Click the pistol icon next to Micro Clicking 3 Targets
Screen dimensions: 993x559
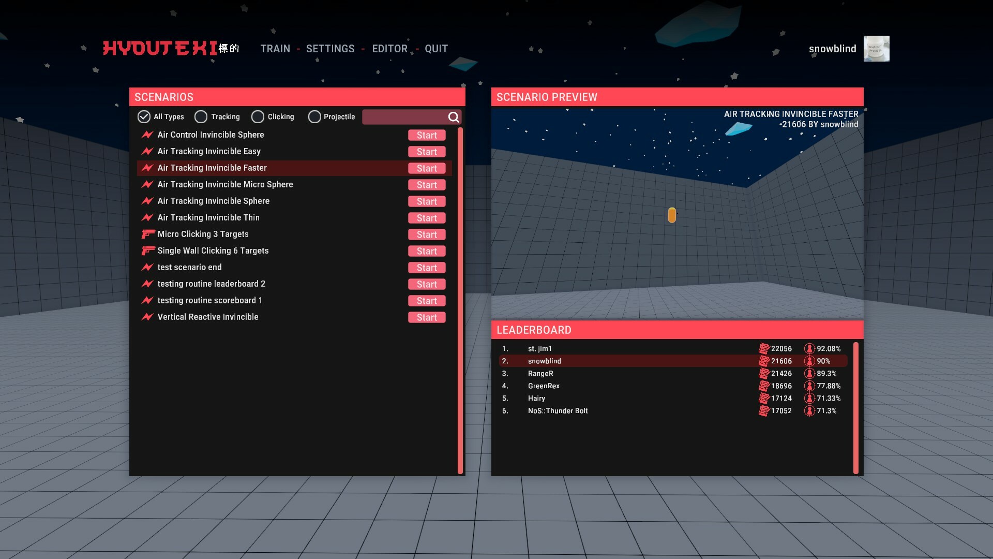147,234
